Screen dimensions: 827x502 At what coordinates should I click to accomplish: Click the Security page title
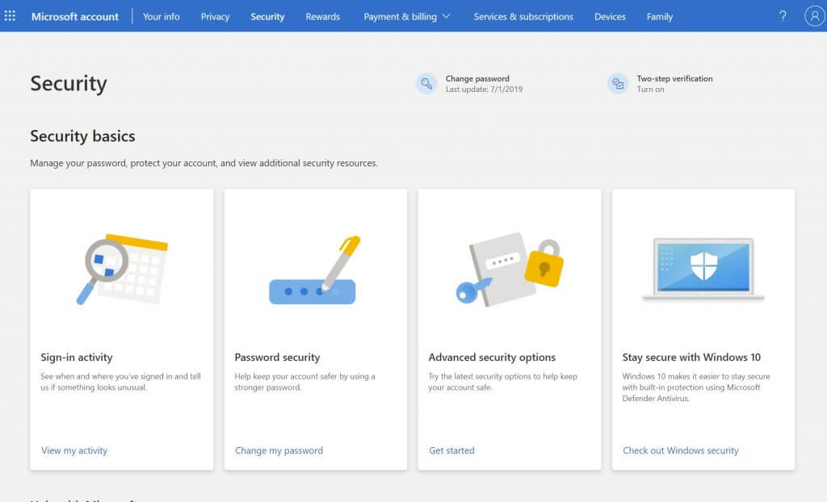(x=69, y=83)
